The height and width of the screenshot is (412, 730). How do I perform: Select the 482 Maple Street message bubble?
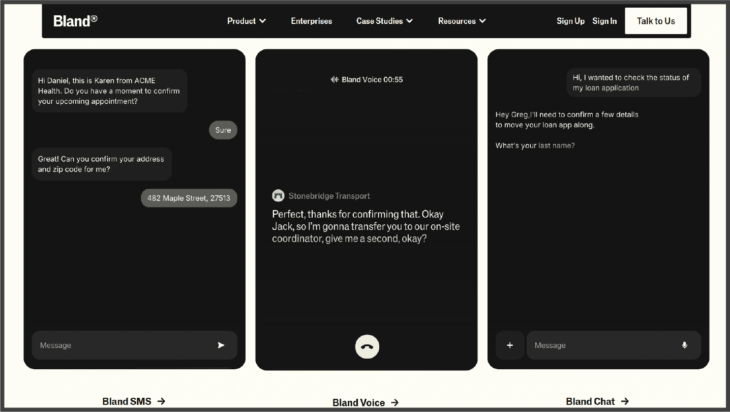click(x=189, y=198)
